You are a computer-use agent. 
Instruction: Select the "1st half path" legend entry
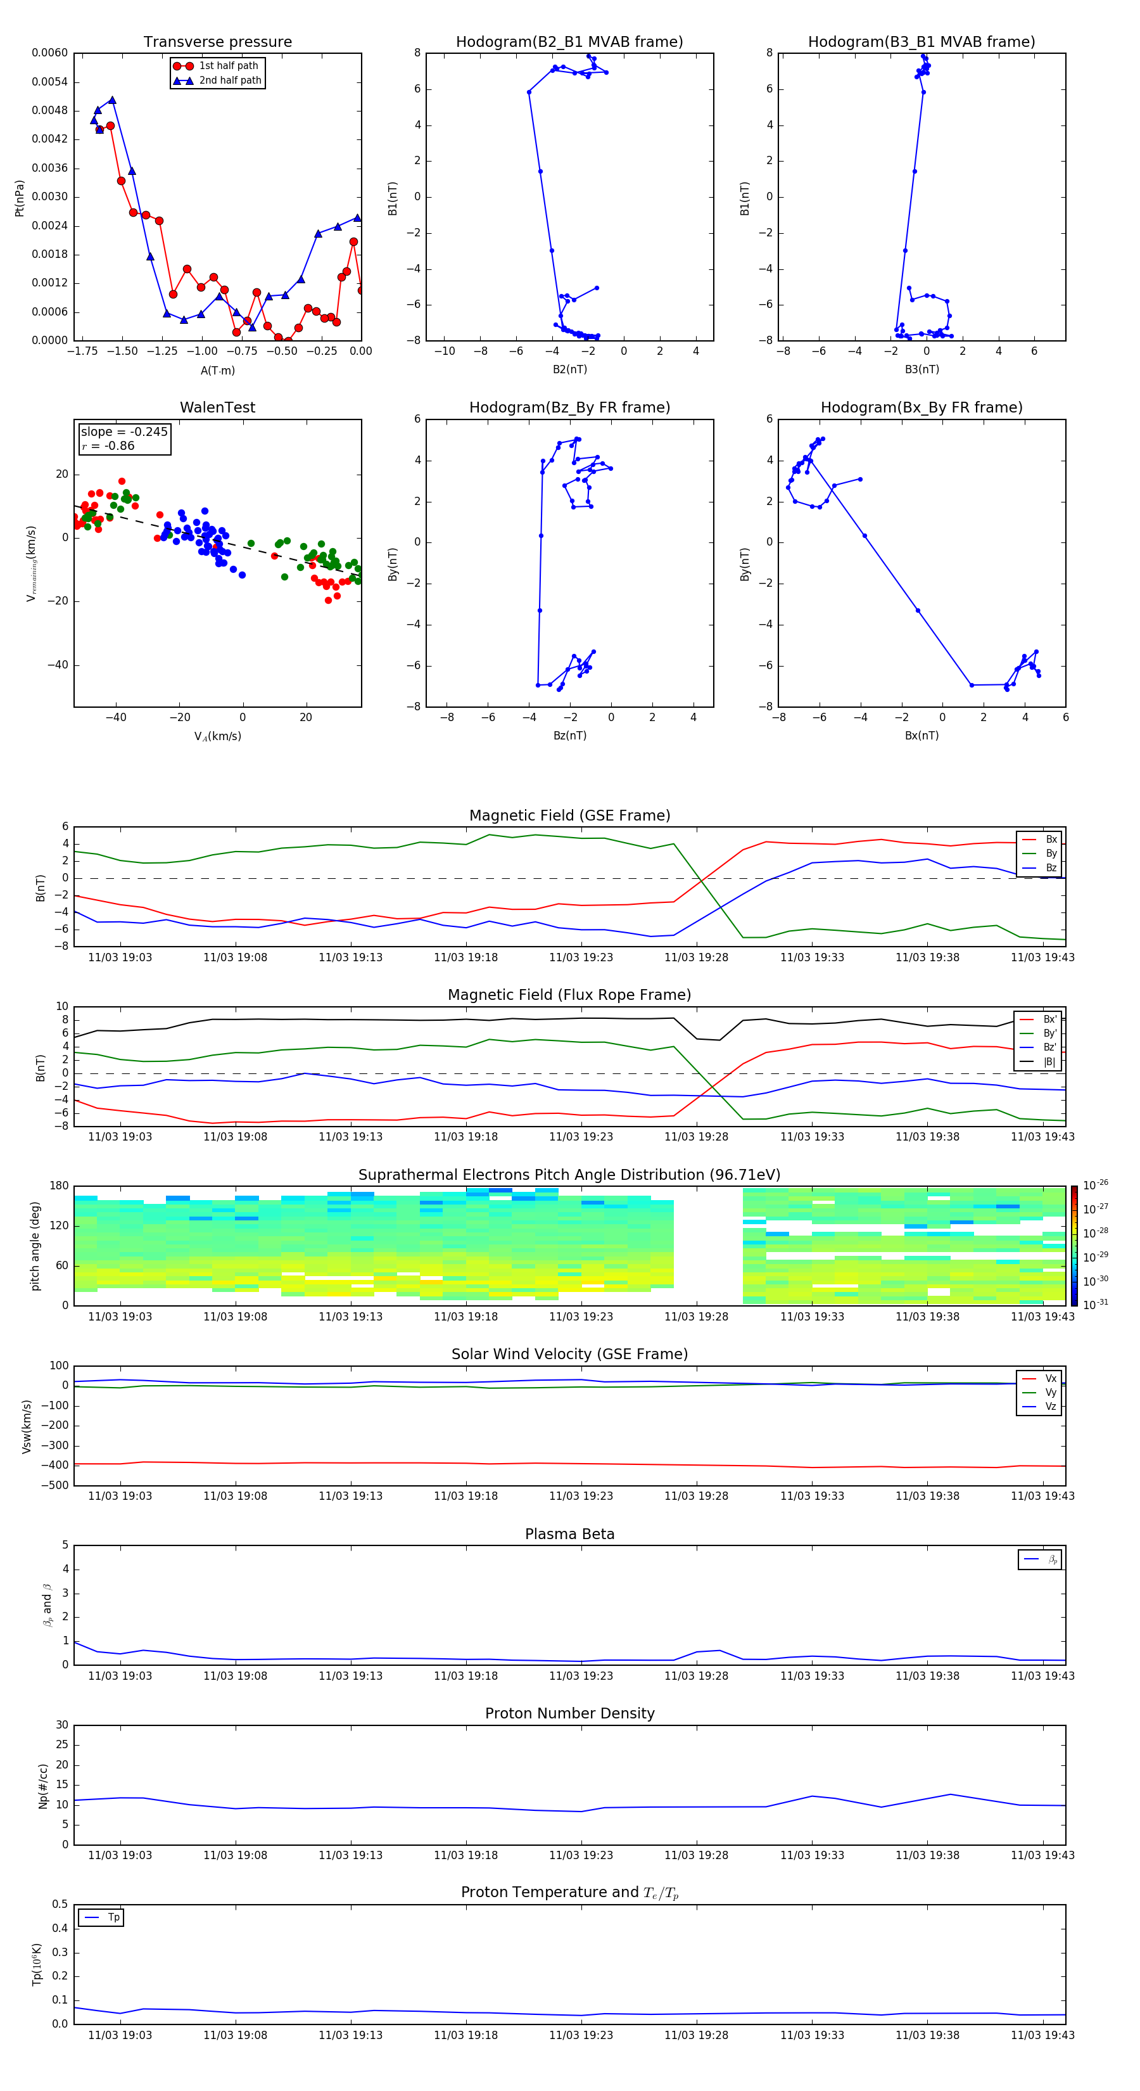(217, 66)
